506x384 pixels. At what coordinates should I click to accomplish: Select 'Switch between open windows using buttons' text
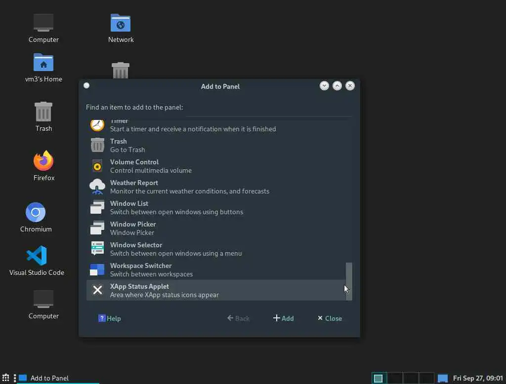pyautogui.click(x=176, y=212)
